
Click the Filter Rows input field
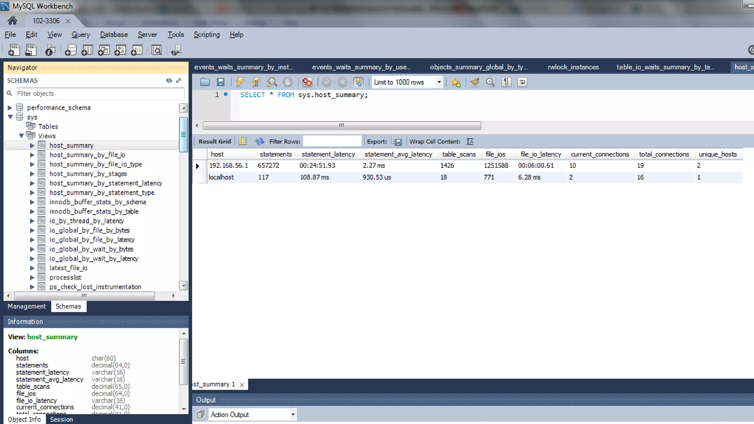pos(332,141)
